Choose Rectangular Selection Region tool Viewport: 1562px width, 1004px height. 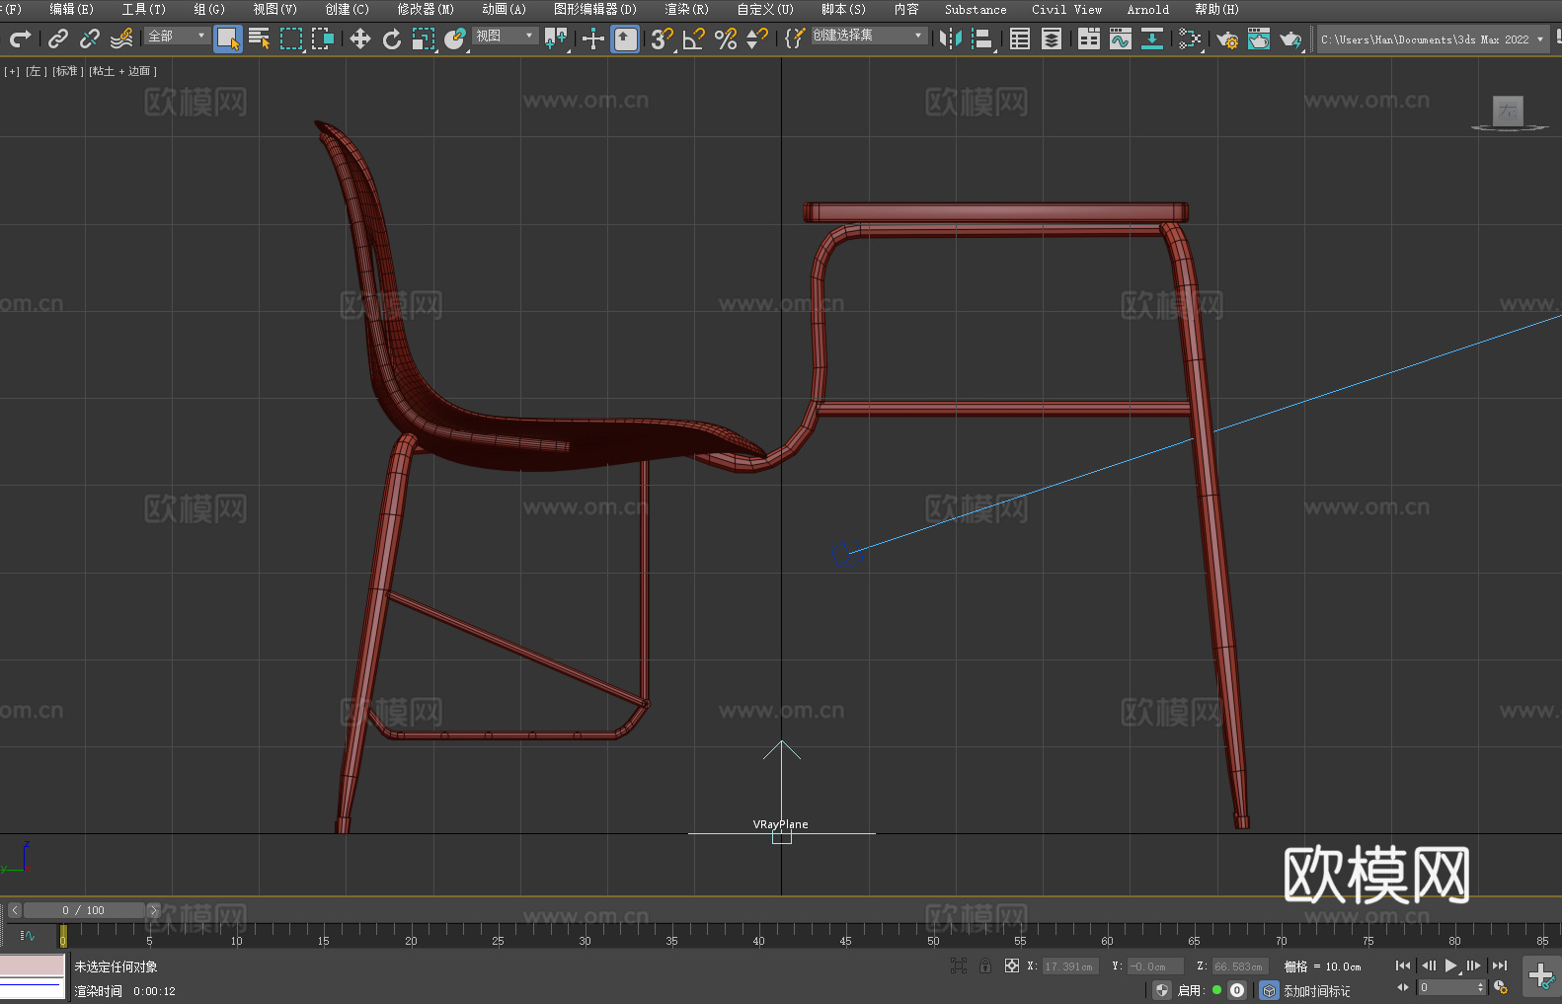pos(291,39)
